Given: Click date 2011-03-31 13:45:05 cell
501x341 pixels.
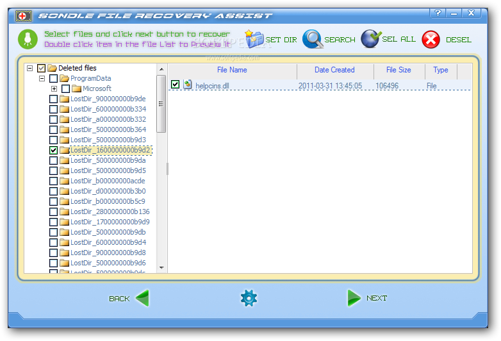Looking at the screenshot, I should click(330, 86).
